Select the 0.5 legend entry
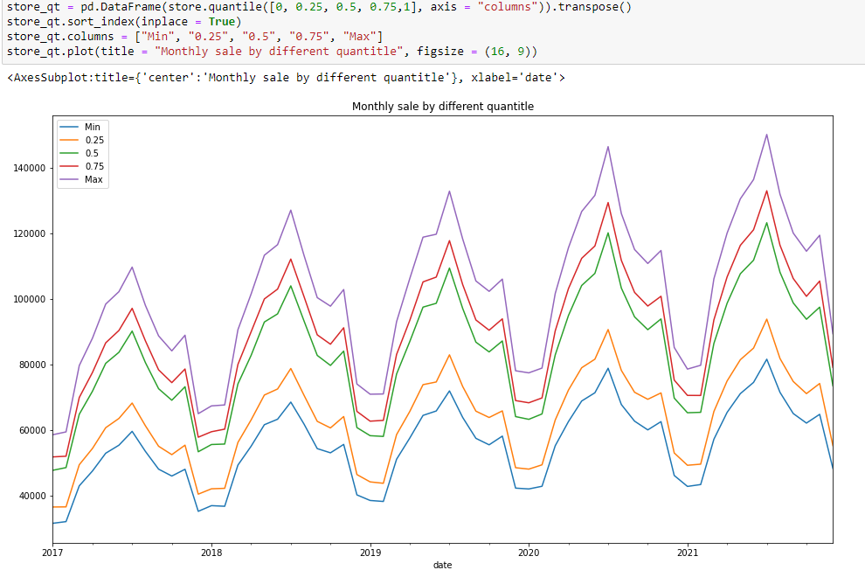This screenshot has width=865, height=577. [90, 153]
